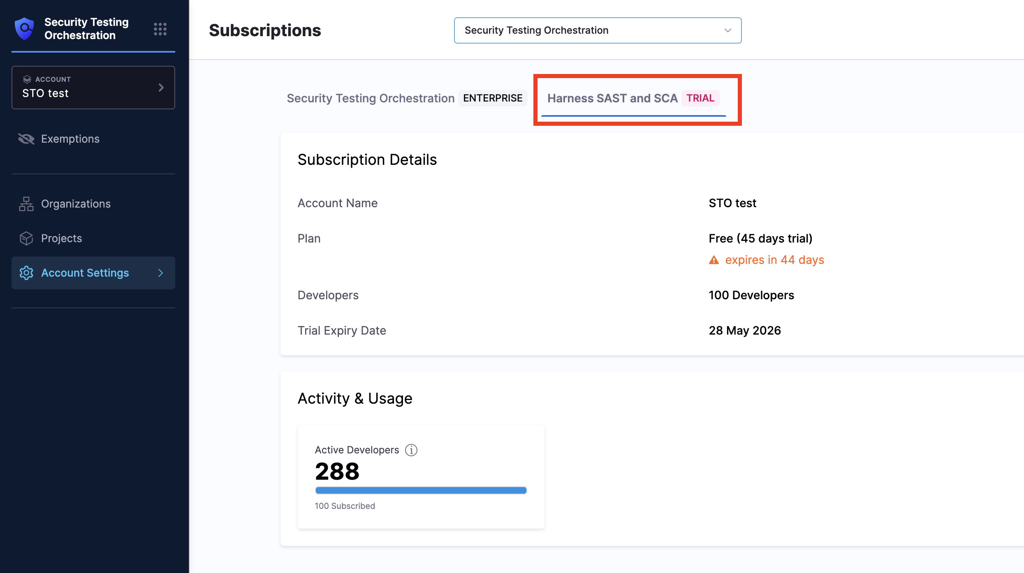Viewport: 1024px width, 573px height.
Task: Select the Harness SAST and SCA tab
Action: [612, 98]
